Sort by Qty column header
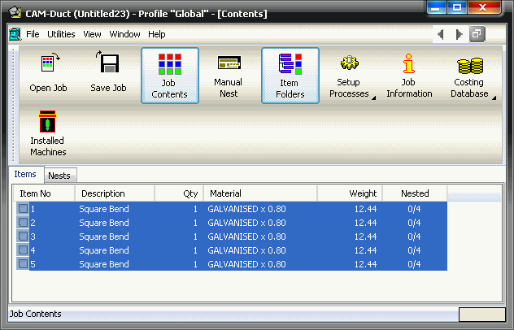The width and height of the screenshot is (514, 330). pyautogui.click(x=179, y=193)
